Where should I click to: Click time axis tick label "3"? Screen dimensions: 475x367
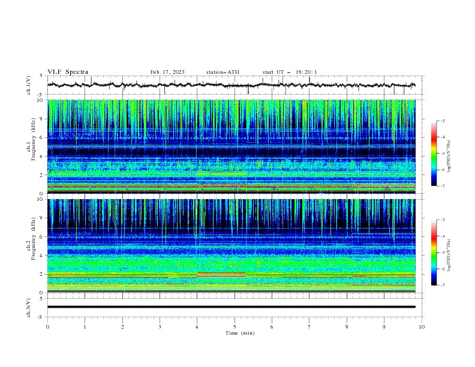coord(160,327)
